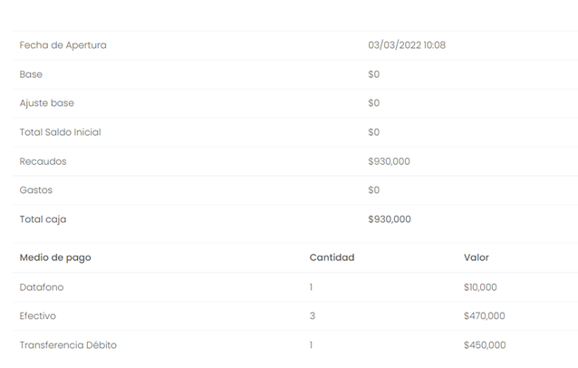The image size is (578, 368).
Task: Select the opening date value 03/03/2022 10:08
Action: pos(407,45)
